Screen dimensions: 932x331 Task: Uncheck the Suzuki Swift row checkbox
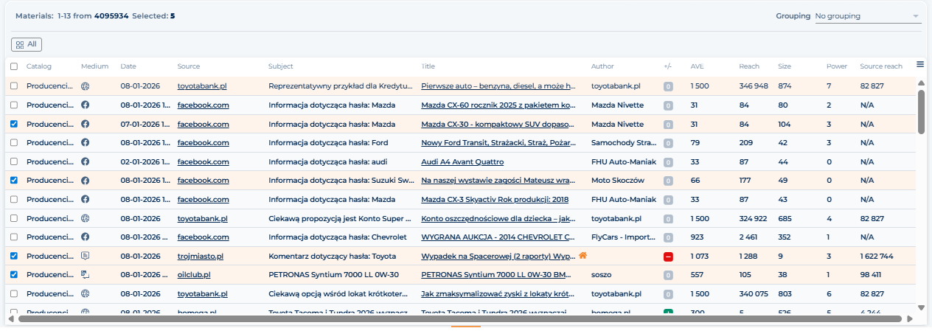(x=15, y=180)
